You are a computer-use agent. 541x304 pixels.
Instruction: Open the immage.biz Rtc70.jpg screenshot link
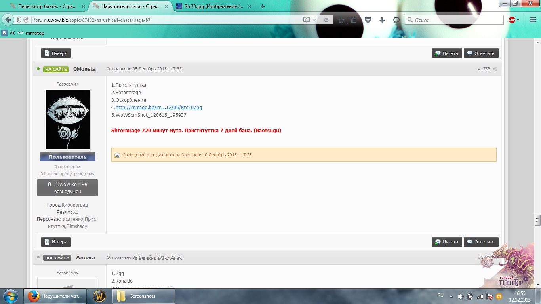(158, 108)
